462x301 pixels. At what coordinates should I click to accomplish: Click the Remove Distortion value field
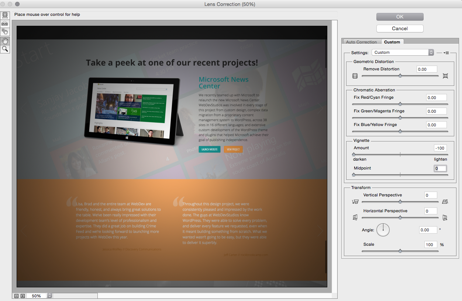(x=427, y=69)
